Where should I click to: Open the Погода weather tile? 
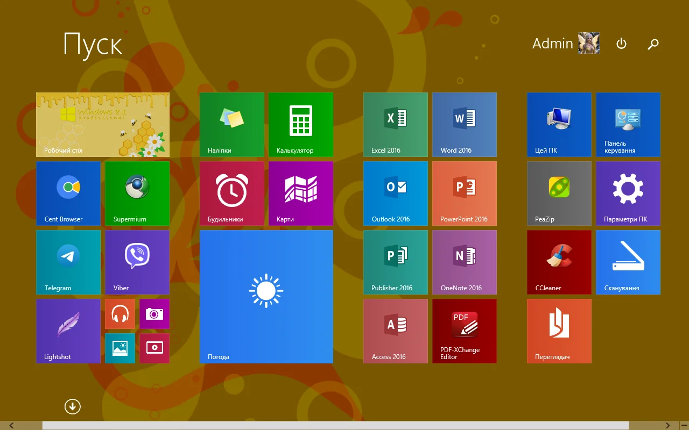pos(266,297)
